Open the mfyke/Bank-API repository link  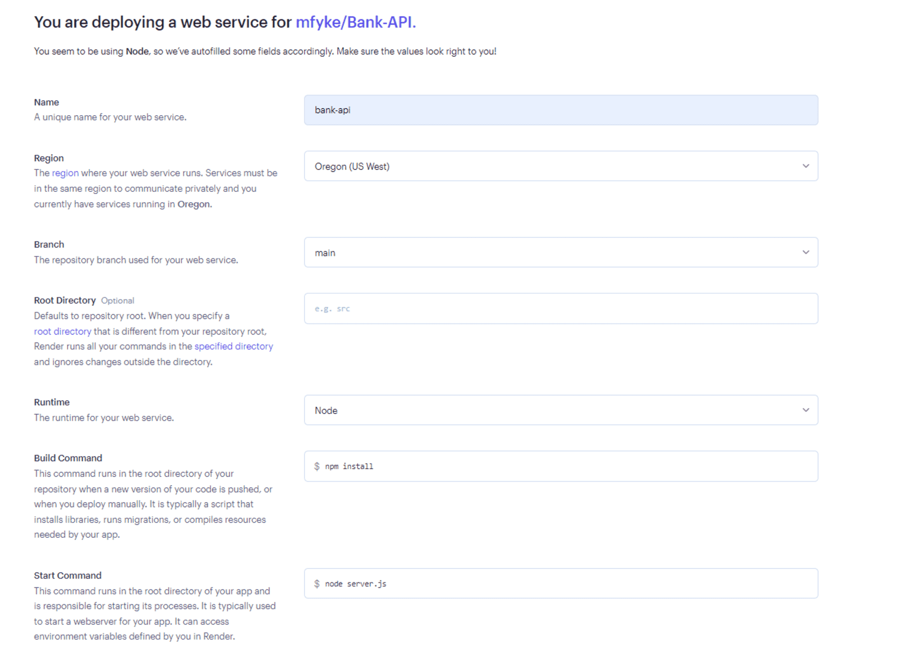click(355, 23)
